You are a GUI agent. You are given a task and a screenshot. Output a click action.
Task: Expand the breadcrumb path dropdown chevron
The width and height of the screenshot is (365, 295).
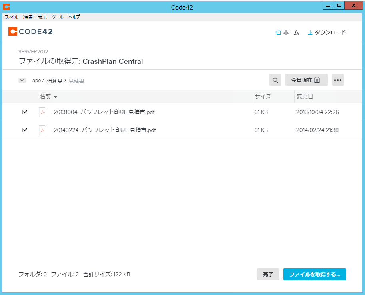pos(22,80)
